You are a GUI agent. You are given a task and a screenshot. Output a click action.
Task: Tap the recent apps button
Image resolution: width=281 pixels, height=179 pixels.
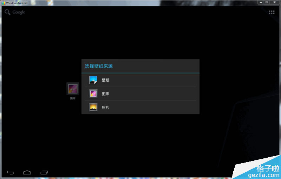pyautogui.click(x=44, y=172)
